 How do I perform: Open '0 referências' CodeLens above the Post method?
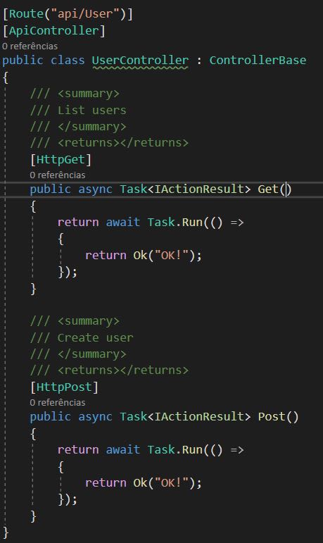point(58,402)
